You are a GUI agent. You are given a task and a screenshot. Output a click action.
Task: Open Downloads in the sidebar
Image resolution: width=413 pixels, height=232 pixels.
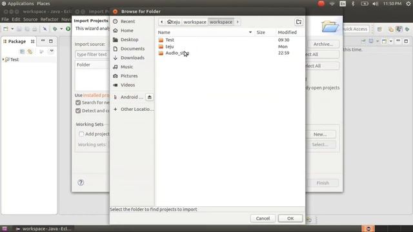click(x=132, y=57)
